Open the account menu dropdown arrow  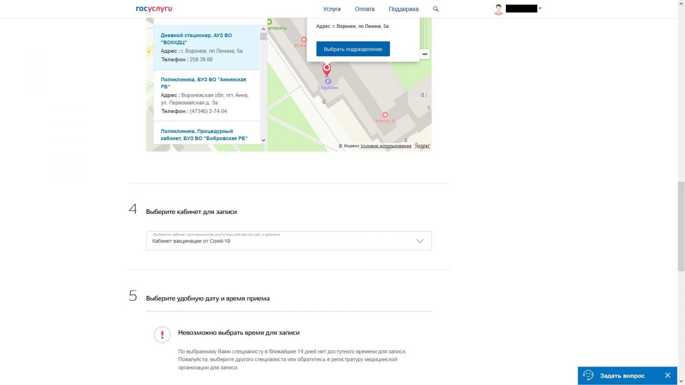pyautogui.click(x=540, y=9)
